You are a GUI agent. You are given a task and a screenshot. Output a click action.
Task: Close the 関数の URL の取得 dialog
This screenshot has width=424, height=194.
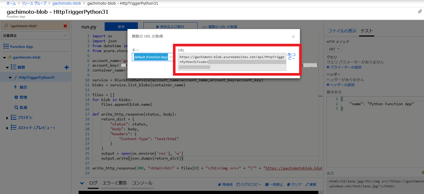[x=293, y=37]
